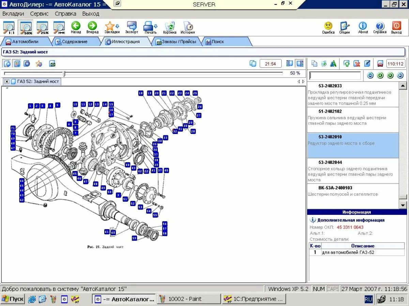The image size is (409, 306).
Task: Open the История history icon
Action: point(188,28)
